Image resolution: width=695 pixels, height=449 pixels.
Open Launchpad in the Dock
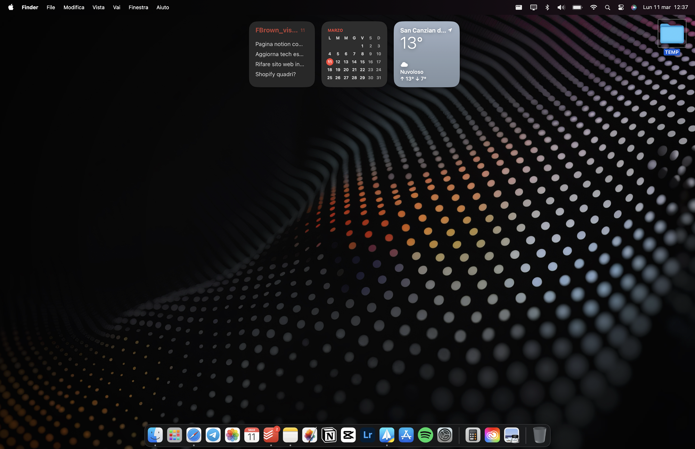(174, 435)
